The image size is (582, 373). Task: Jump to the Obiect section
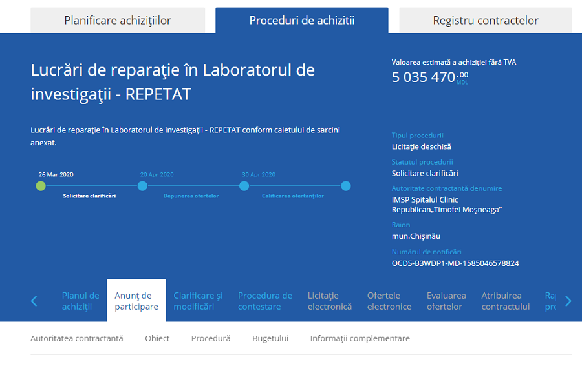pyautogui.click(x=157, y=338)
